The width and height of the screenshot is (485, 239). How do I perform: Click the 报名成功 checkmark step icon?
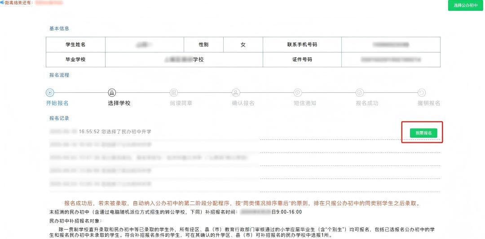[360, 92]
